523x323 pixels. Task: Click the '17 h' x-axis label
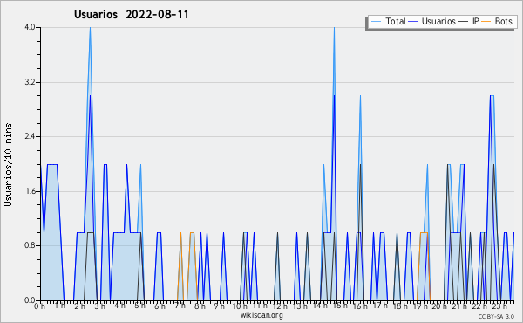click(x=380, y=306)
